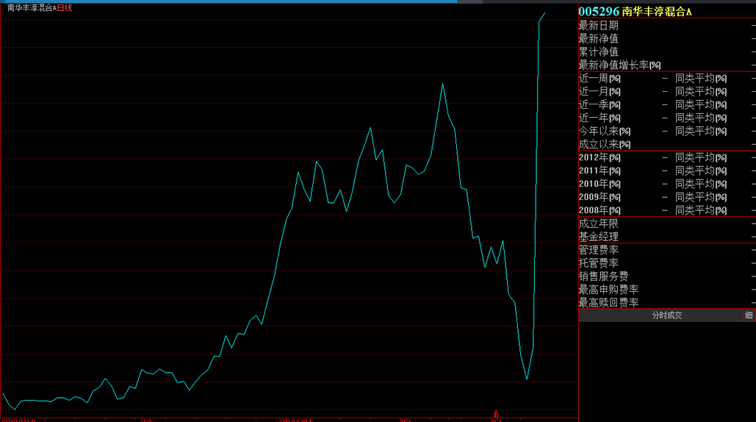Image resolution: width=756 pixels, height=422 pixels.
Task: Click the 日线 period label
Action: click(65, 7)
